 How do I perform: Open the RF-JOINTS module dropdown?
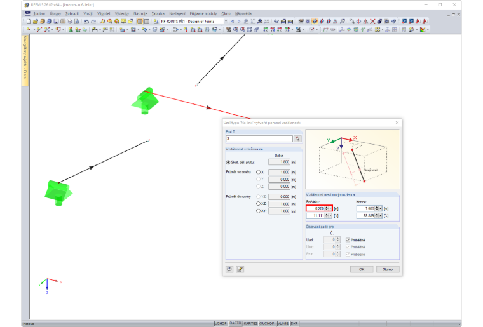226,22
